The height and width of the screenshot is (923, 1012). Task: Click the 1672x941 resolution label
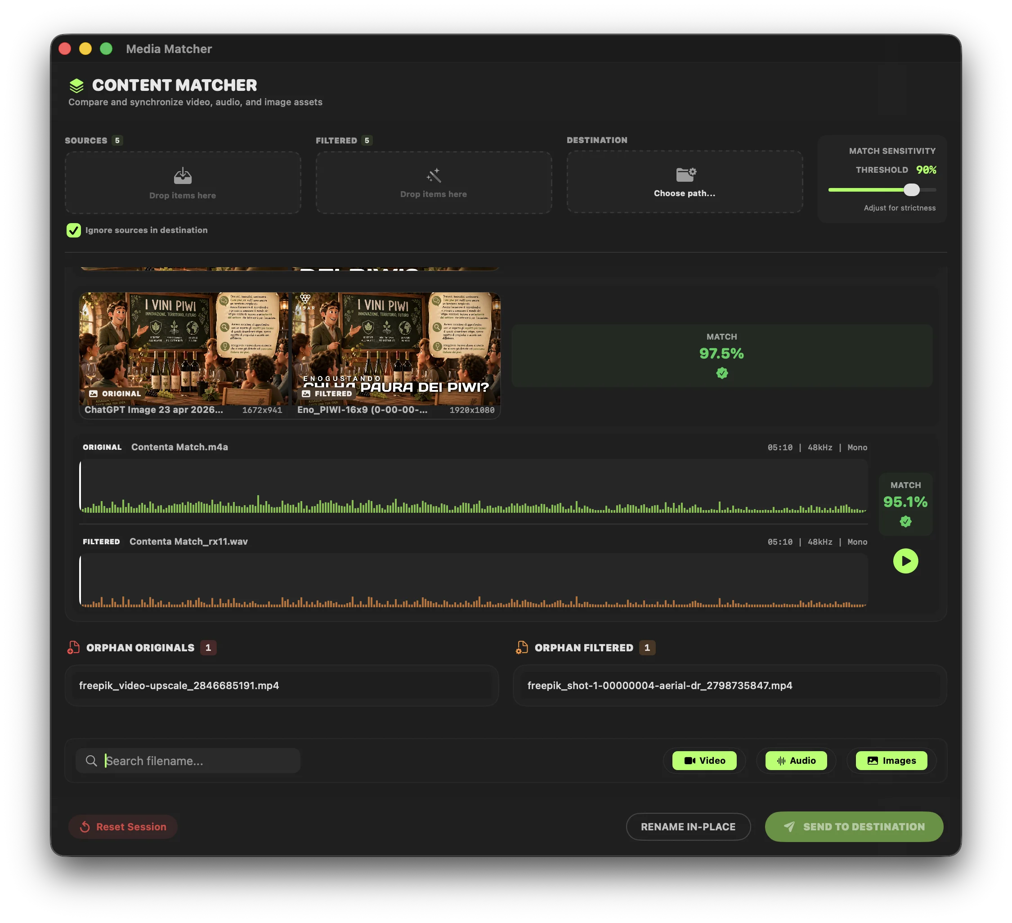click(262, 410)
